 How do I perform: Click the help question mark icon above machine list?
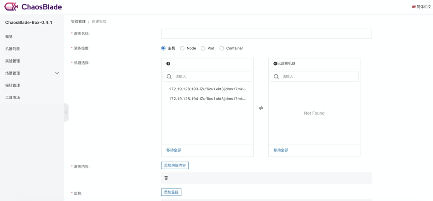click(x=168, y=64)
